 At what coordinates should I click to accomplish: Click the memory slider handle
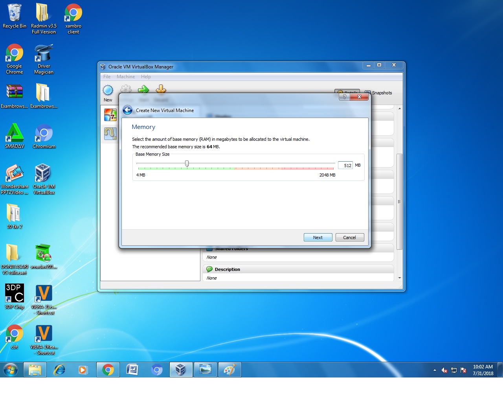pyautogui.click(x=187, y=164)
